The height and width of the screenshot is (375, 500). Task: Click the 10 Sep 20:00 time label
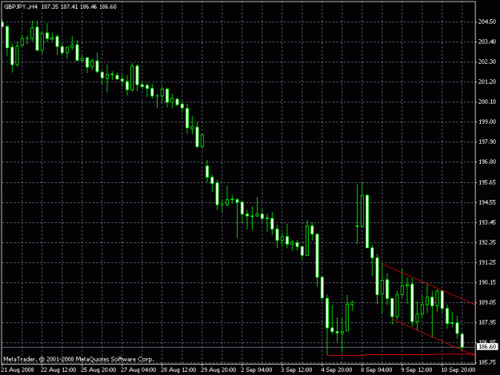(x=458, y=370)
